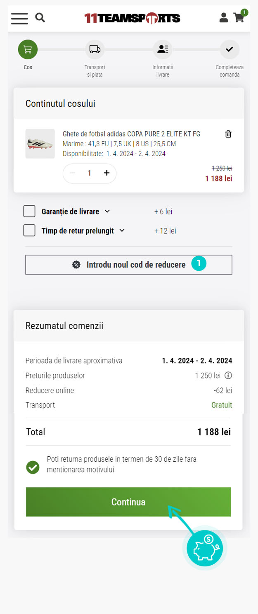Expand the Timp de retur prelungit chevron
The height and width of the screenshot is (614, 258).
(x=122, y=230)
